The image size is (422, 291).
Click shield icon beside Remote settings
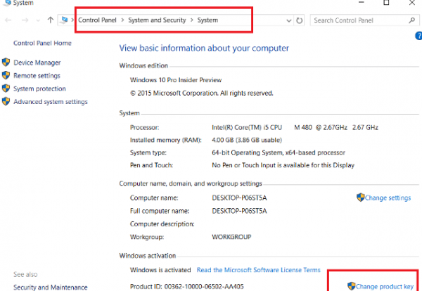point(6,75)
